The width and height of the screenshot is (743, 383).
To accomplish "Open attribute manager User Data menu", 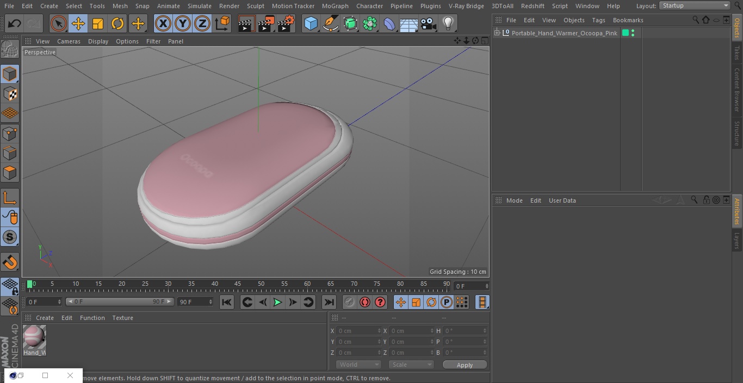I will [562, 200].
